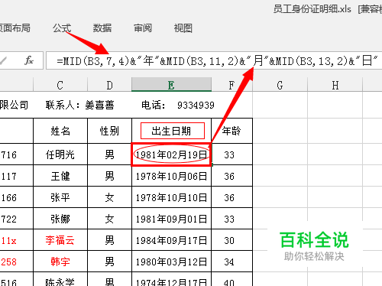Select cell with name 张平
This screenshot has height=286, width=382.
[60, 197]
